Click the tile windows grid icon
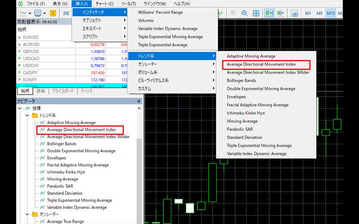This screenshot has height=224, width=359. (x=256, y=13)
